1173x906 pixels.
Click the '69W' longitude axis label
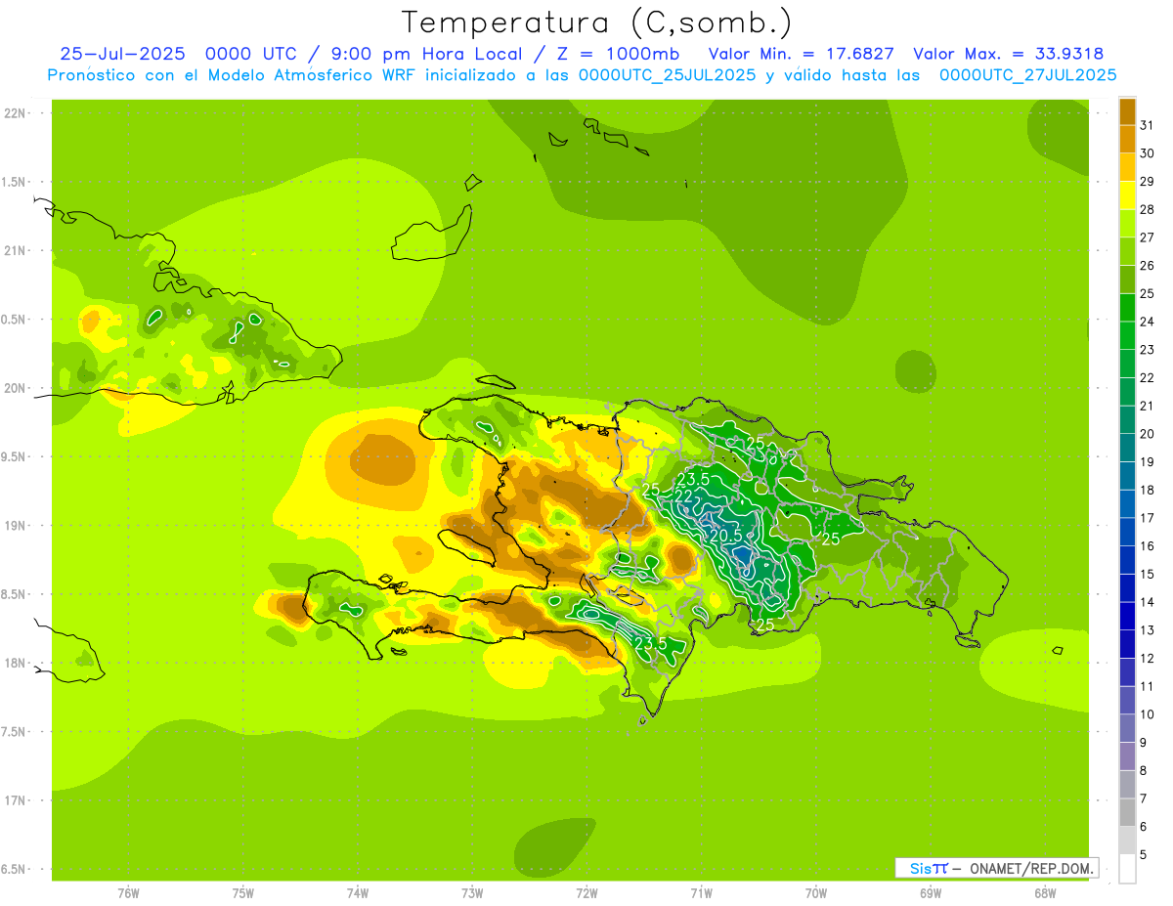(x=931, y=893)
